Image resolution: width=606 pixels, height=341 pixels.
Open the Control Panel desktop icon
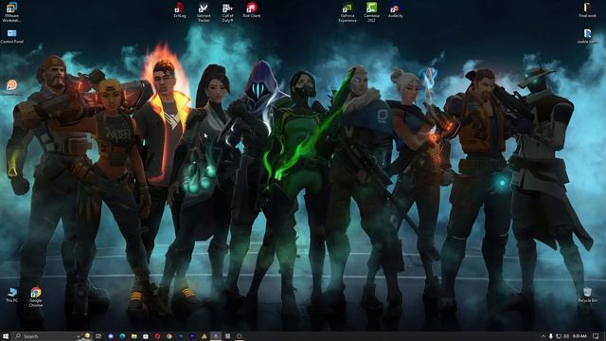12,36
